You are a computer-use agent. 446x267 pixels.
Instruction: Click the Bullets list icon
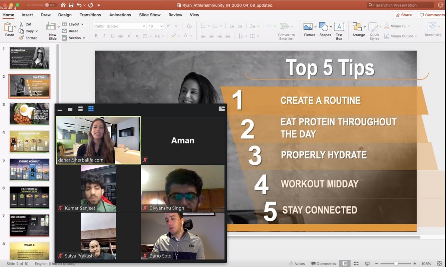click(203, 26)
